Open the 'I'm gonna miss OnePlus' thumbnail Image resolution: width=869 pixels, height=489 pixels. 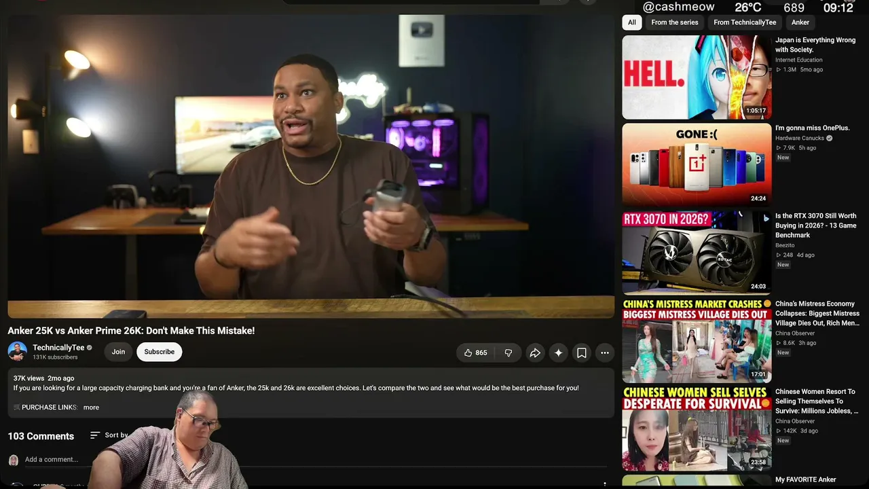(x=697, y=164)
